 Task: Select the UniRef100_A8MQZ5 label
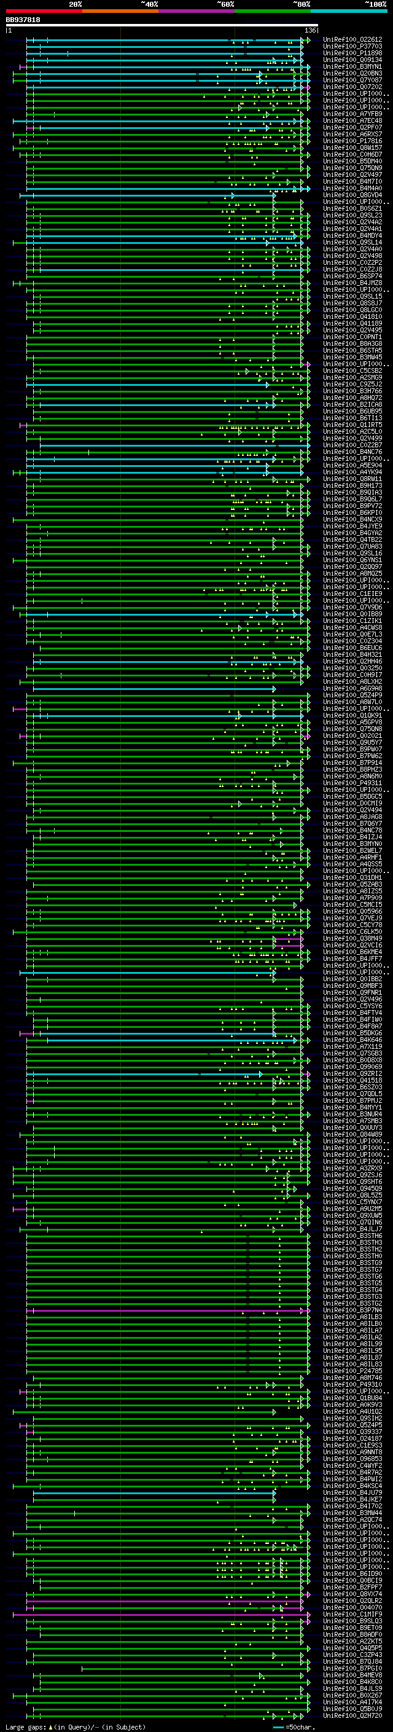[352, 574]
